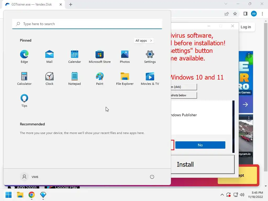Open Notepad

coord(75,79)
